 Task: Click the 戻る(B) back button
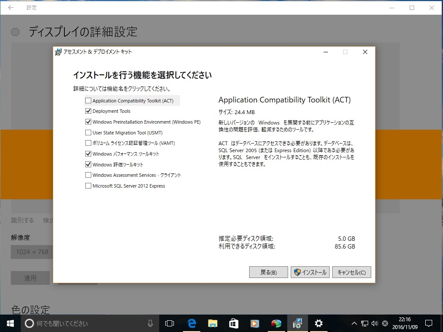[268, 272]
